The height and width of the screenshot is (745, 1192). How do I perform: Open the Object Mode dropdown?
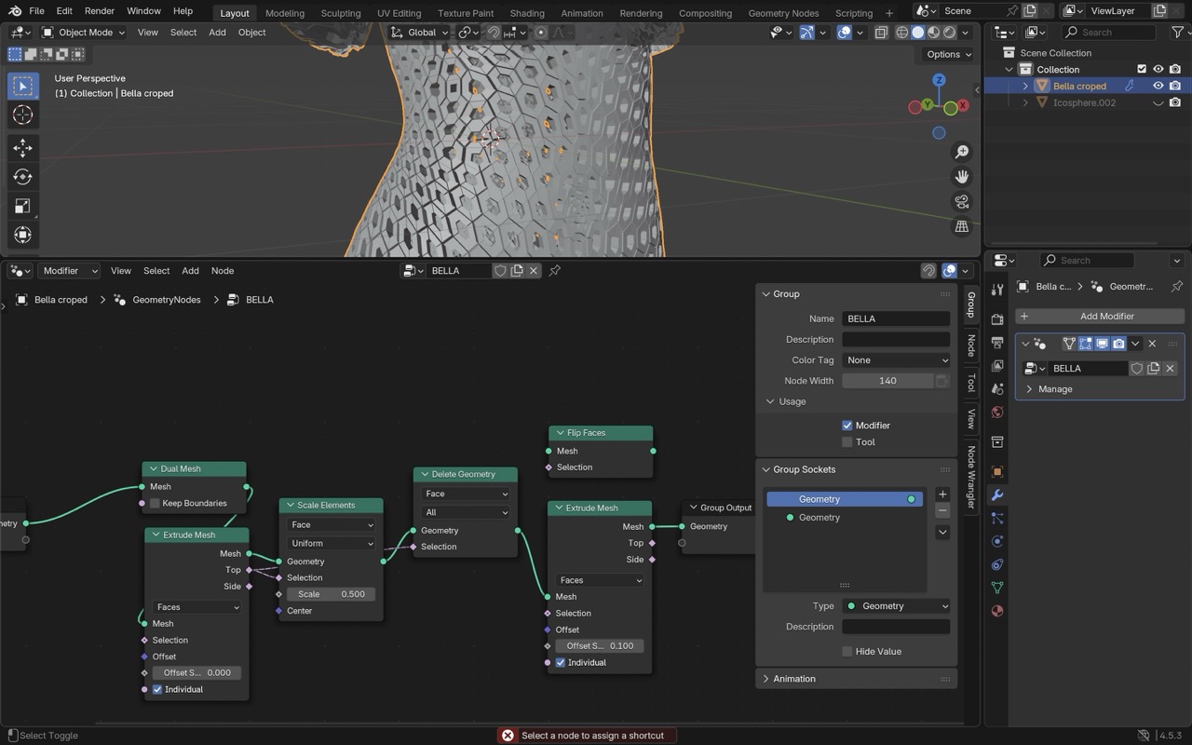[84, 33]
